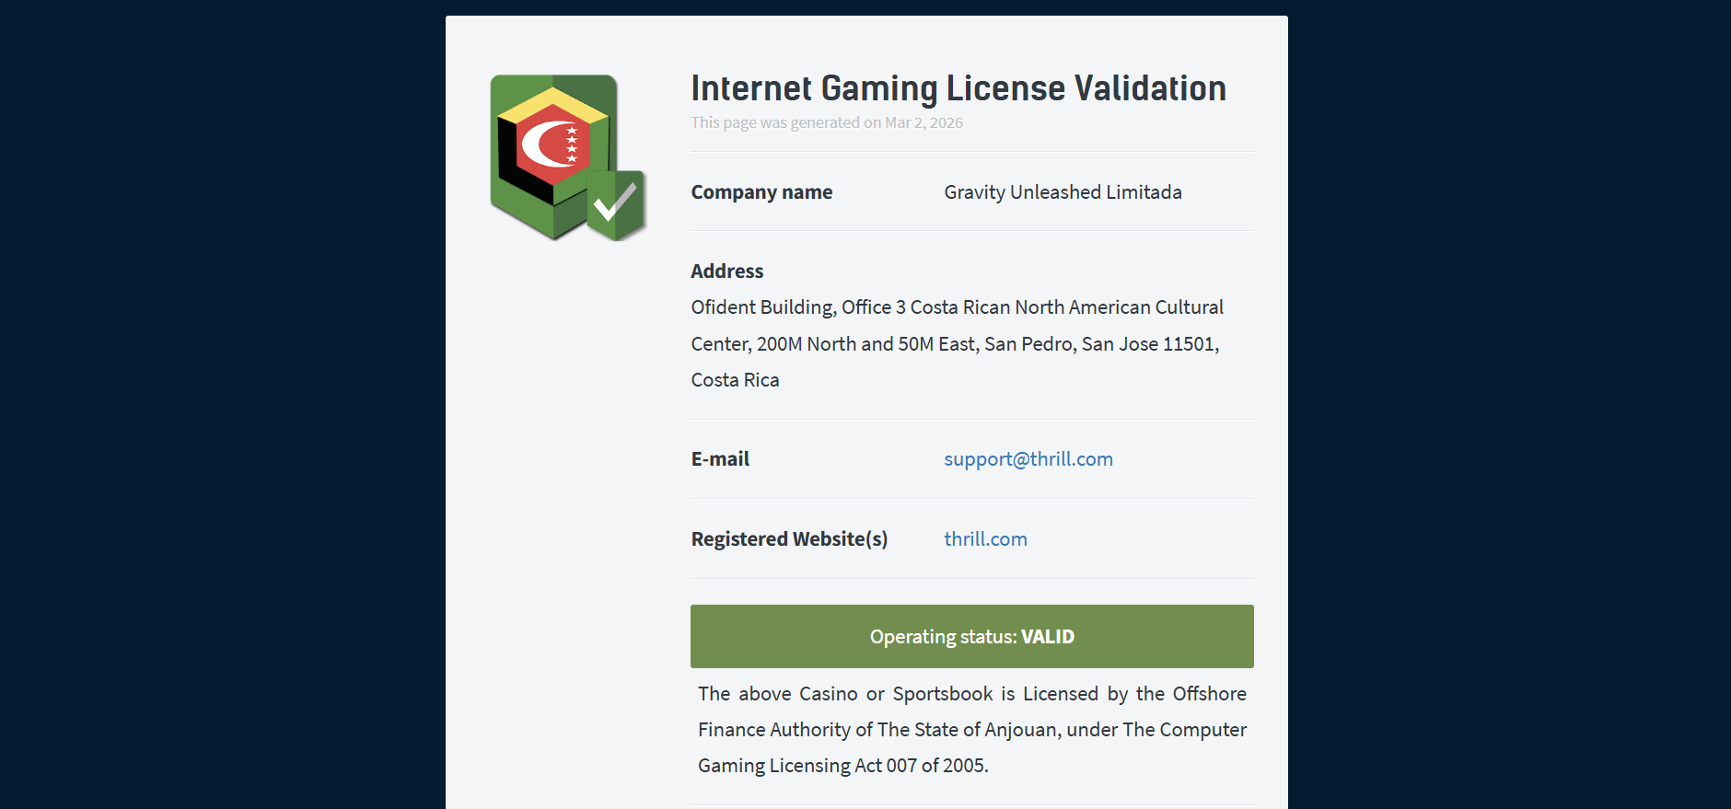Click the Address label

click(727, 272)
